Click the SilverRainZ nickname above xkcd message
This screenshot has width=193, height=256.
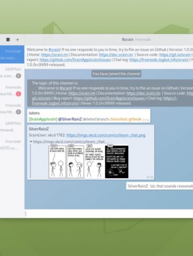point(39,129)
